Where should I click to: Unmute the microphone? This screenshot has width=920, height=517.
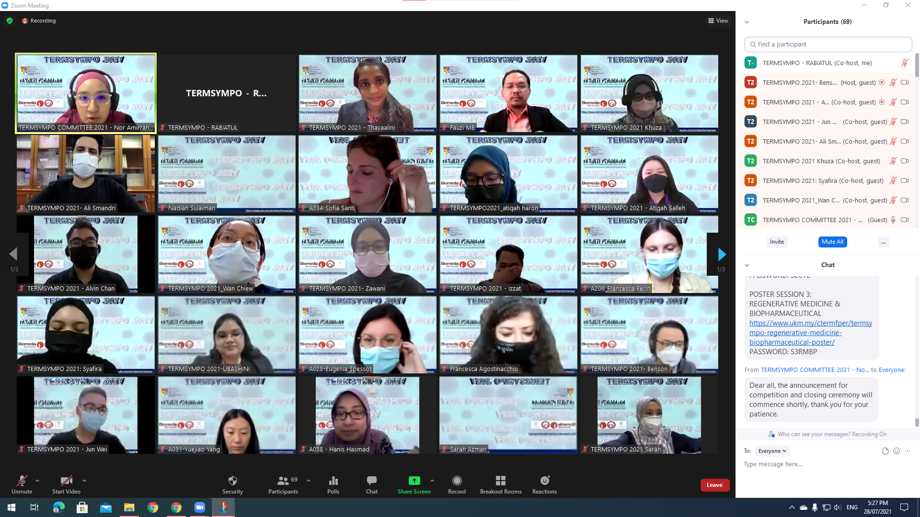tap(22, 484)
